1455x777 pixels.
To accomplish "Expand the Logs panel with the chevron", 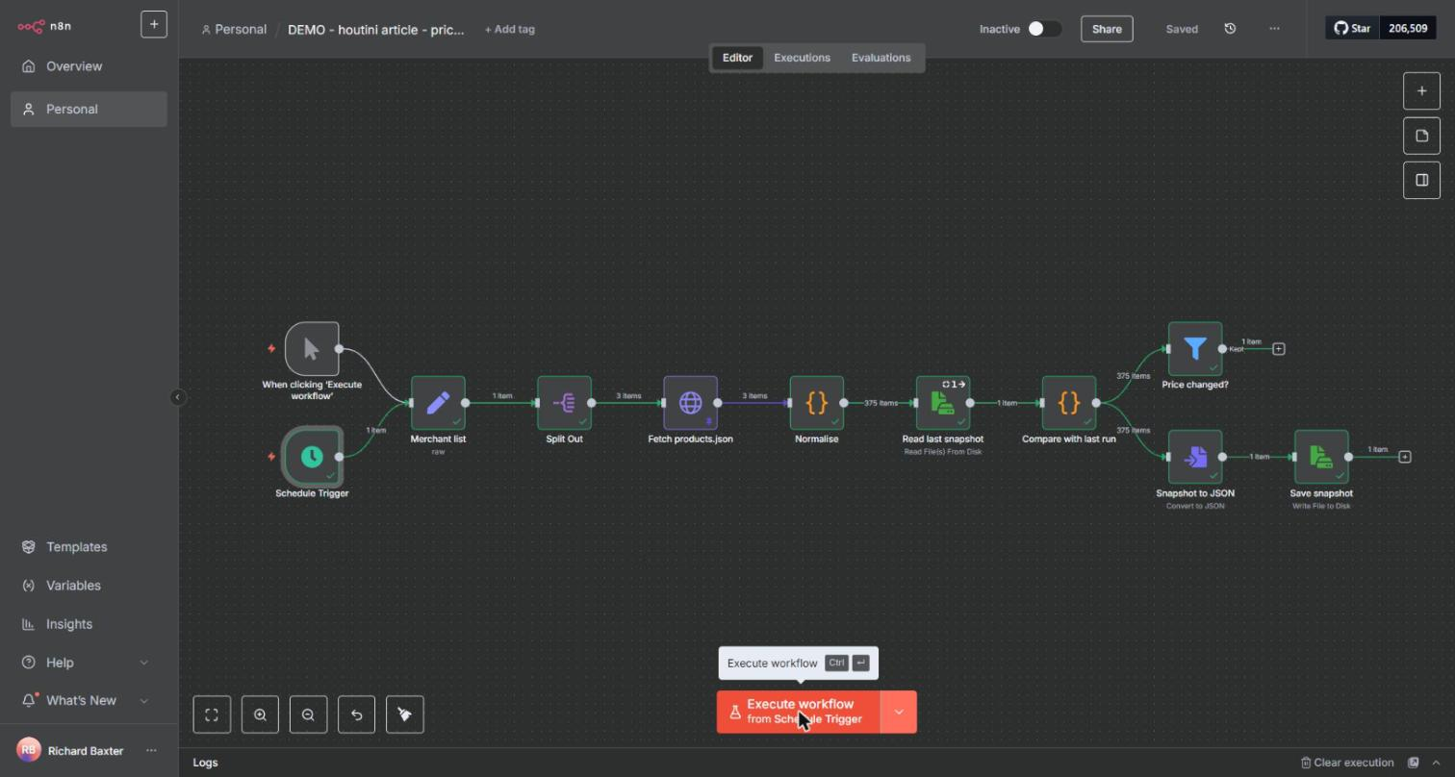I will [x=1436, y=763].
